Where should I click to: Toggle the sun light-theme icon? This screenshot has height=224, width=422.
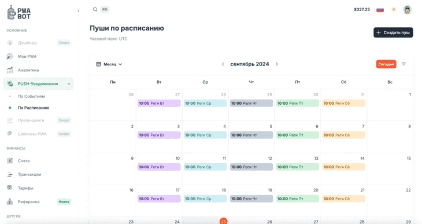pyautogui.click(x=394, y=10)
